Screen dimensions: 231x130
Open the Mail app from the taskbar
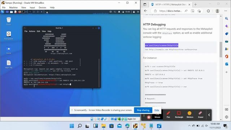pyautogui.click(x=119, y=126)
